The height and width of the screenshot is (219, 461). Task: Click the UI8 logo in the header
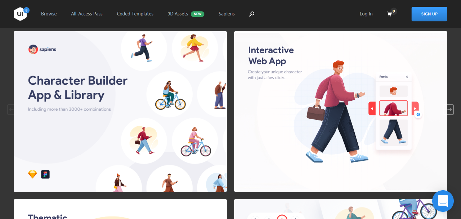tap(21, 14)
